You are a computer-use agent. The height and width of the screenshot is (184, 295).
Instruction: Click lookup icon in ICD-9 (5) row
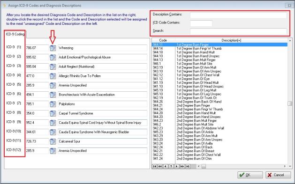[x=53, y=85]
